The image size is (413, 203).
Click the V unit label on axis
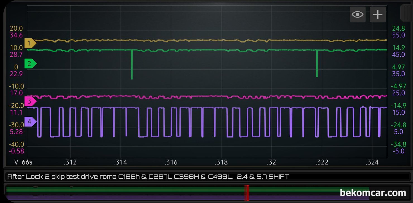coord(16,162)
